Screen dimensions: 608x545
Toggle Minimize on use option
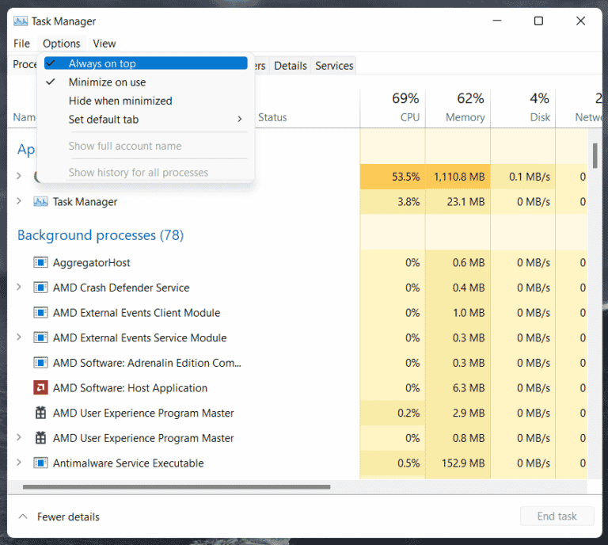[146, 82]
